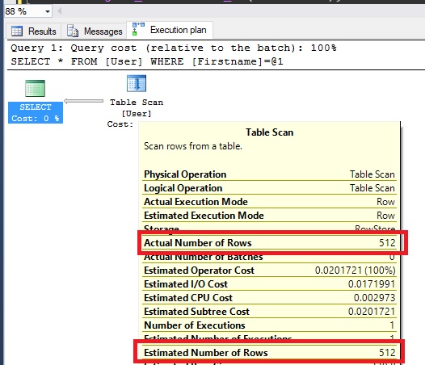This screenshot has width=425, height=365.
Task: Click the Estimated Subtree Cost label
Action: coord(196,312)
